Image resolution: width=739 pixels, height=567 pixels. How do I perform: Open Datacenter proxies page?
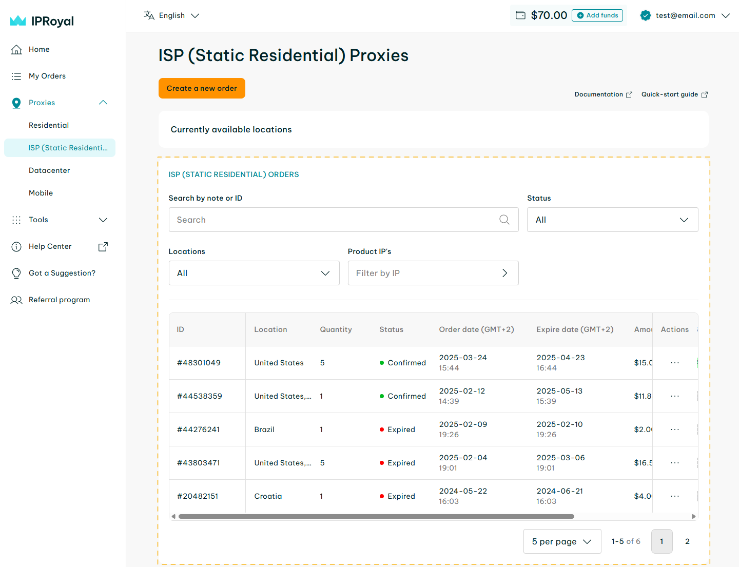[x=49, y=170]
